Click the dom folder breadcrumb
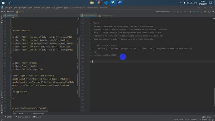The width and height of the screenshot is (215, 121). point(10,12)
